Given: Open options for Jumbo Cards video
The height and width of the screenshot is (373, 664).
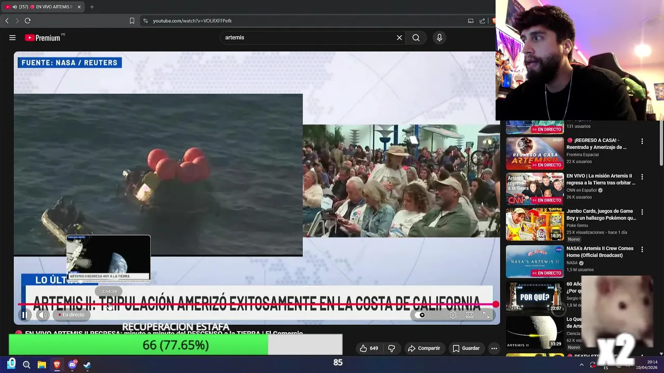Looking at the screenshot, I should (642, 212).
